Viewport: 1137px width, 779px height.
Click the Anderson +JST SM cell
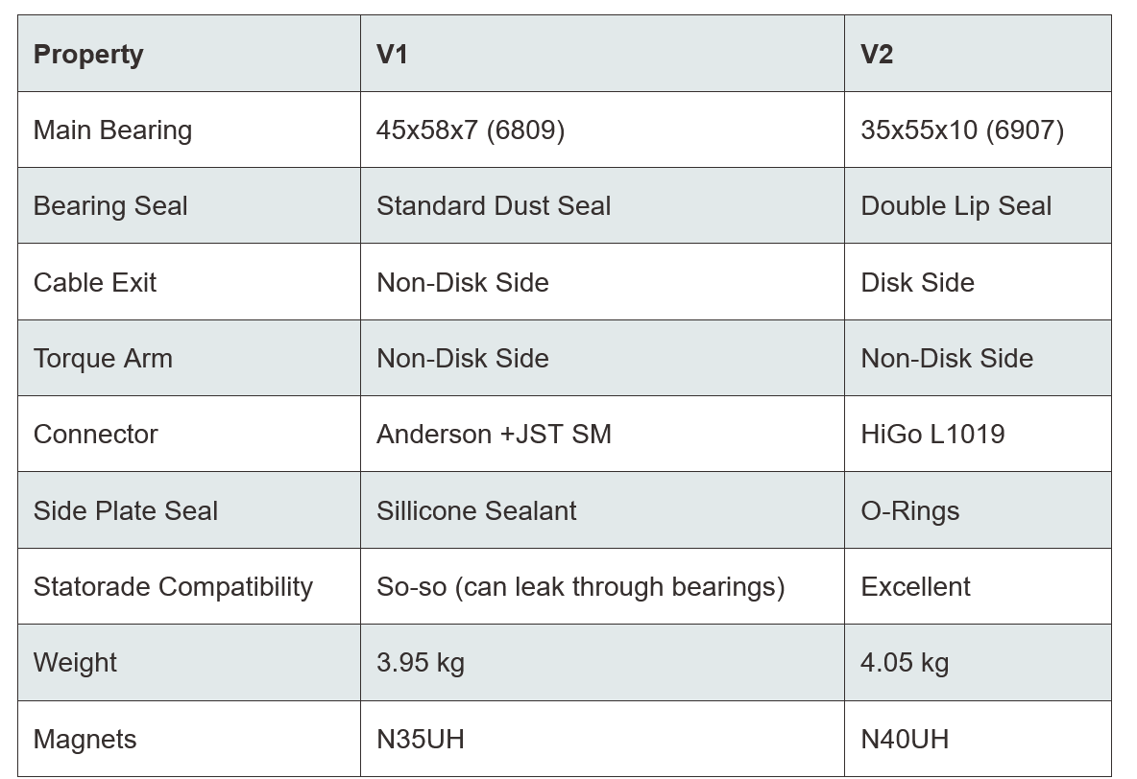(x=494, y=435)
